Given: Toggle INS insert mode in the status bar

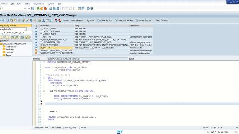Looking at the screenshot, I should point(226,132).
